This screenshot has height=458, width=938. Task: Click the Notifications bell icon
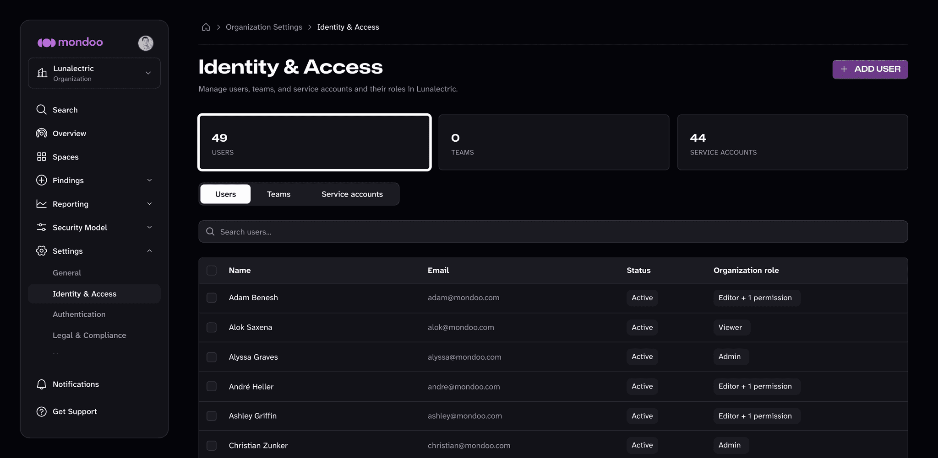point(42,384)
